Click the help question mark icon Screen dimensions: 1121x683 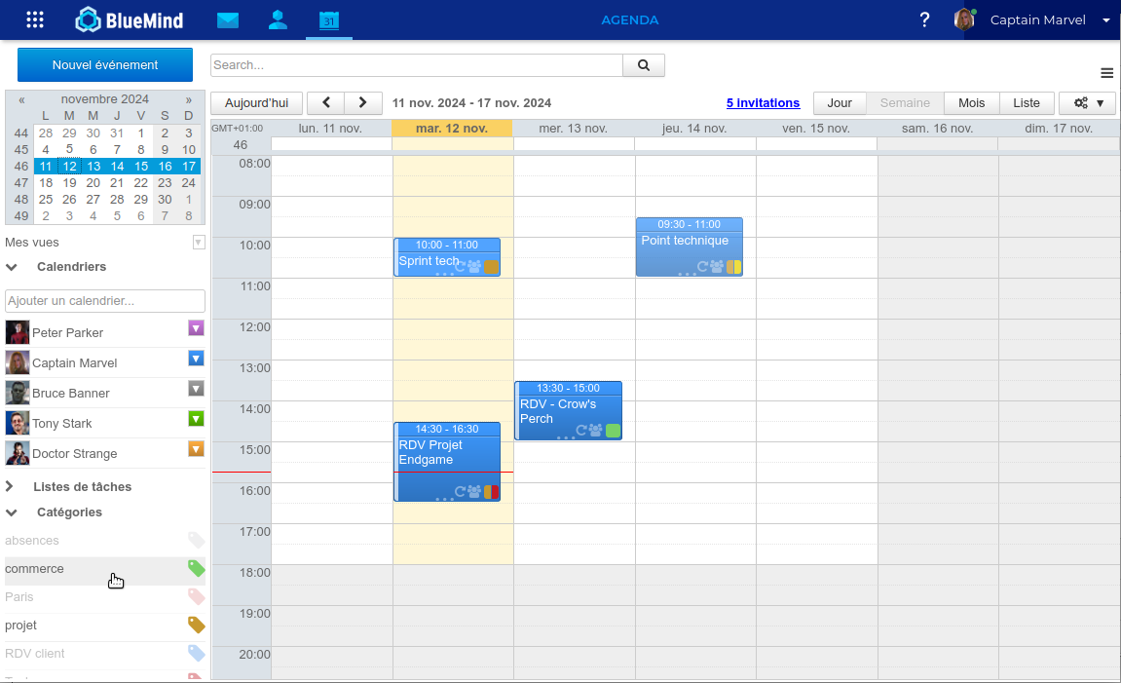click(924, 19)
